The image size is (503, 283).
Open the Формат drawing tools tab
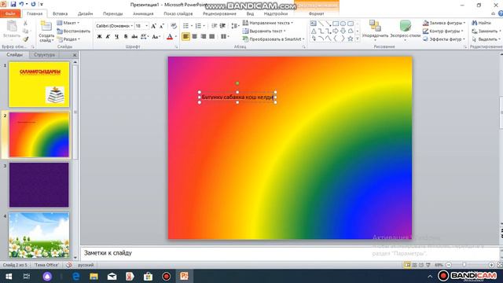[x=316, y=14]
